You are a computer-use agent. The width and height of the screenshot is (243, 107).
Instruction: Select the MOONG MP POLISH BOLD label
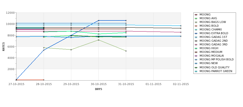pyautogui.click(x=217, y=59)
